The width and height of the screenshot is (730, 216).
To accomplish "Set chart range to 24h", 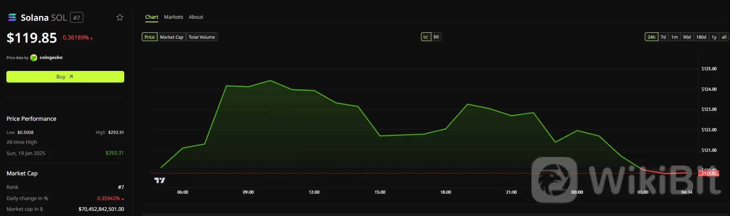I will [651, 37].
